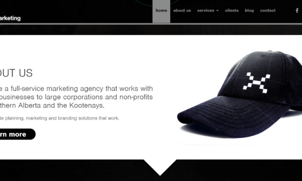The image size is (302, 181).
Task: Click the dark banner strip above content
Action: click(151, 30)
